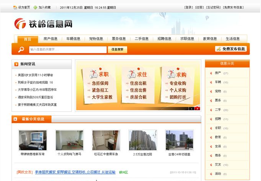The width and height of the screenshot is (261, 181).
Task: Click the red arrow icon beside 招聘
Action: pyautogui.click(x=211, y=119)
